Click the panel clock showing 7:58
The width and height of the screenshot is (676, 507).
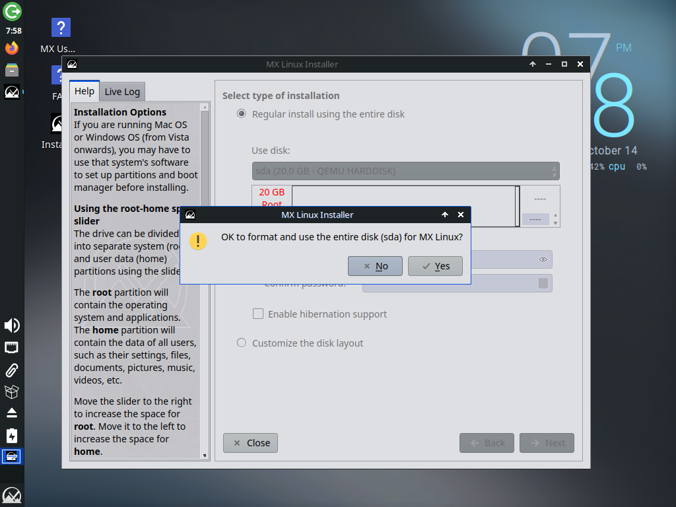click(x=13, y=31)
